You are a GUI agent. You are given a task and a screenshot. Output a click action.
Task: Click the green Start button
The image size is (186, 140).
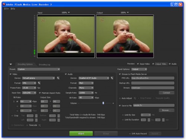tap(81, 133)
